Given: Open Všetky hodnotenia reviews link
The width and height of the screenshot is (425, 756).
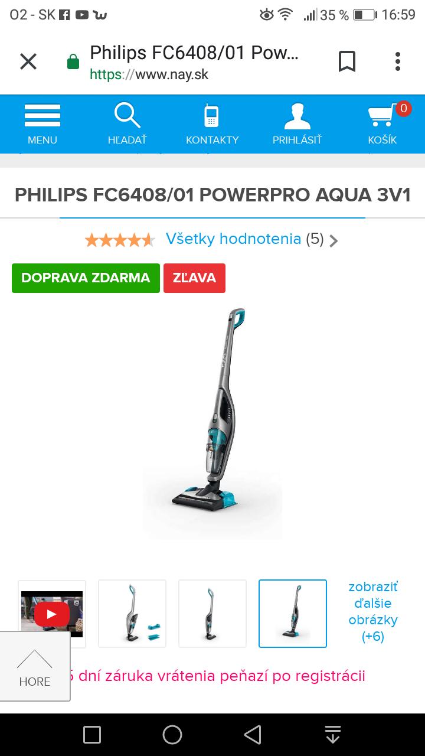Looking at the screenshot, I should (x=233, y=239).
